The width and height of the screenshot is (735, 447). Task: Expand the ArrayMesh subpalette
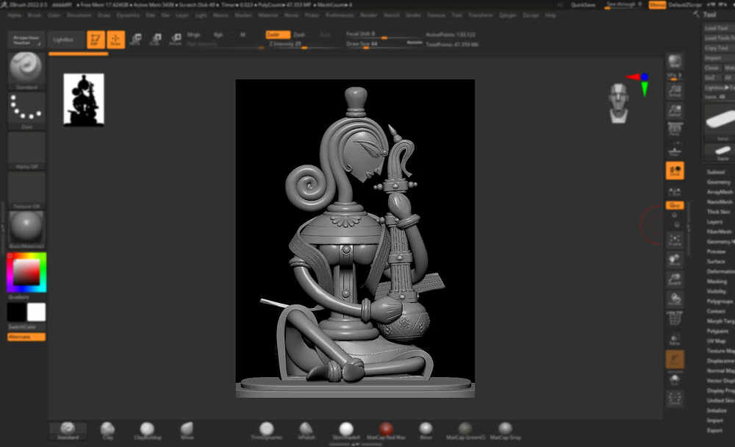click(720, 192)
